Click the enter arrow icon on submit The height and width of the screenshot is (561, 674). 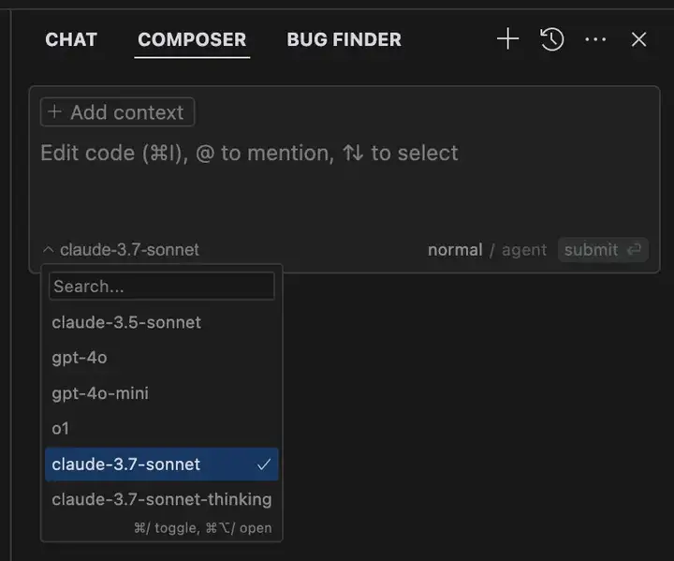pos(634,249)
